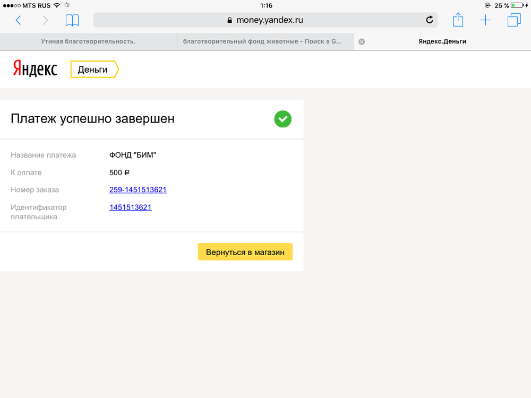
Task: Switch to the Утиная благотворительность tab
Action: coord(88,41)
